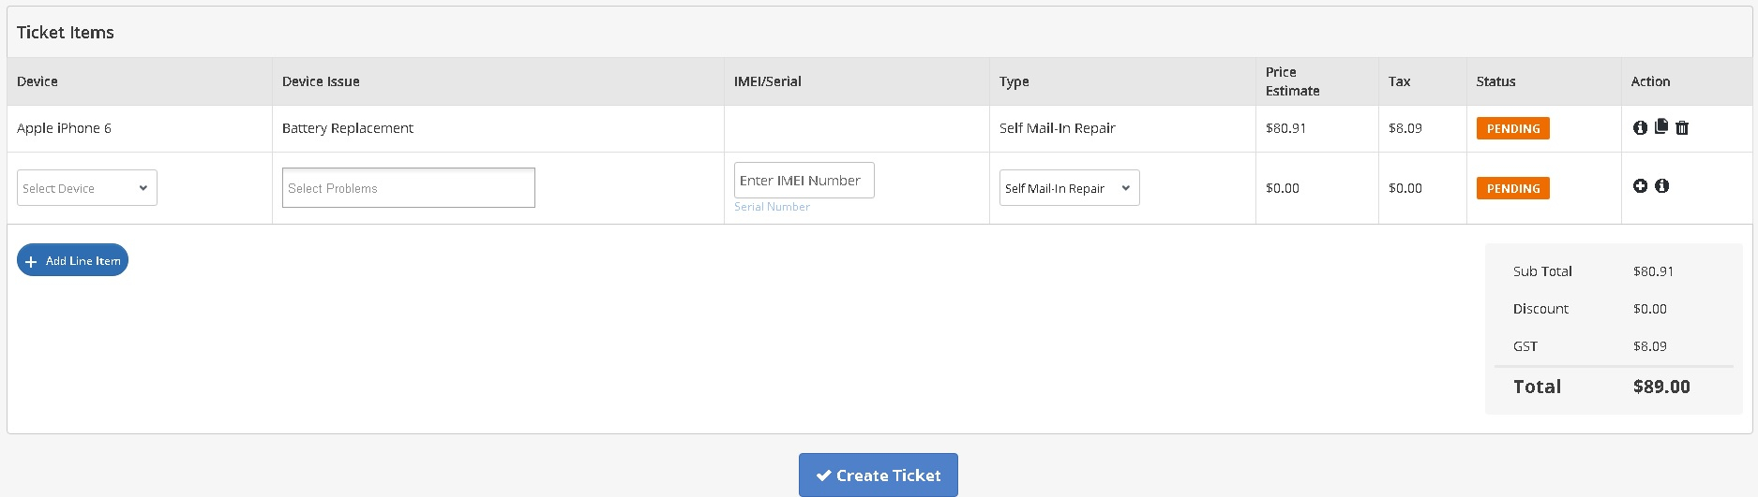The width and height of the screenshot is (1758, 497).
Task: Click the Select Problems field
Action: click(409, 188)
